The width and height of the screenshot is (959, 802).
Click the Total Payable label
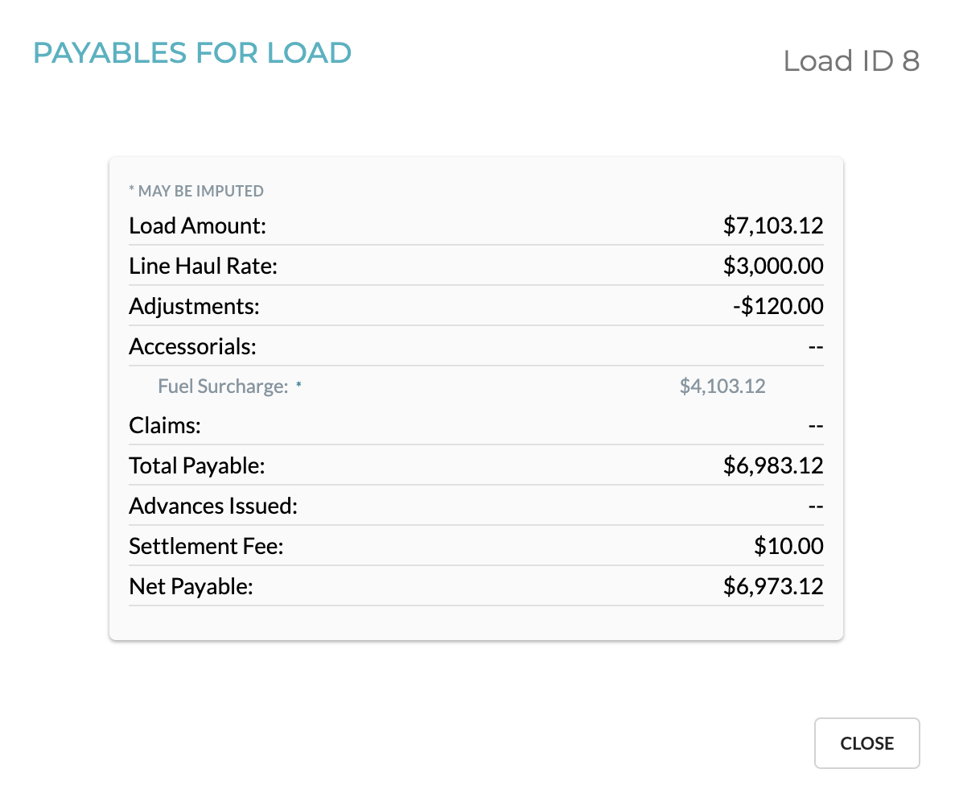point(197,466)
